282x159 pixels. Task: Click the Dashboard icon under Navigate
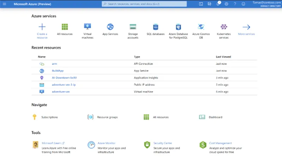click(x=202, y=117)
